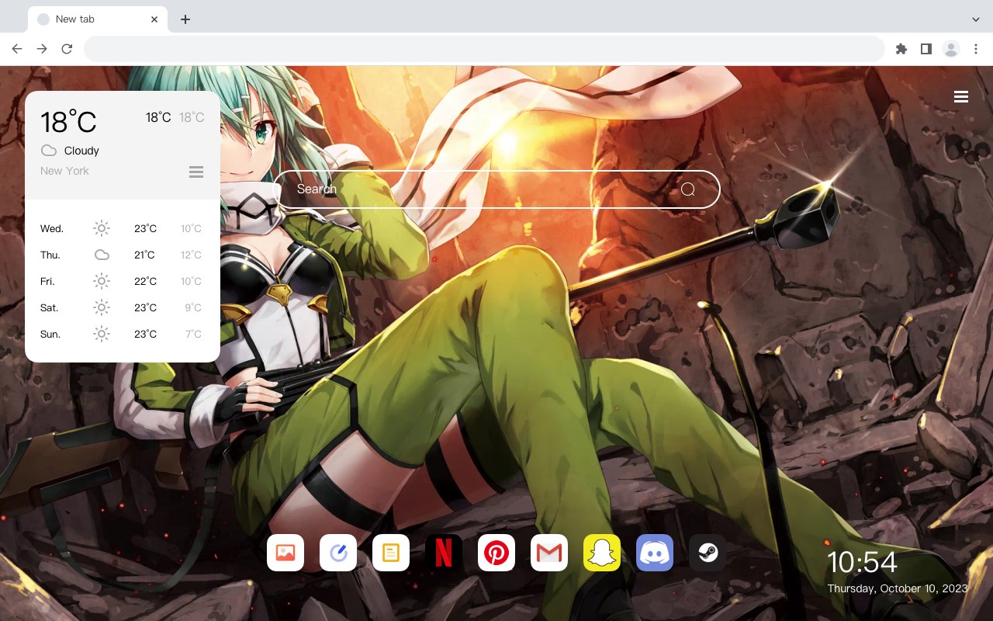Click the New York location text
This screenshot has height=621, width=993.
(64, 171)
